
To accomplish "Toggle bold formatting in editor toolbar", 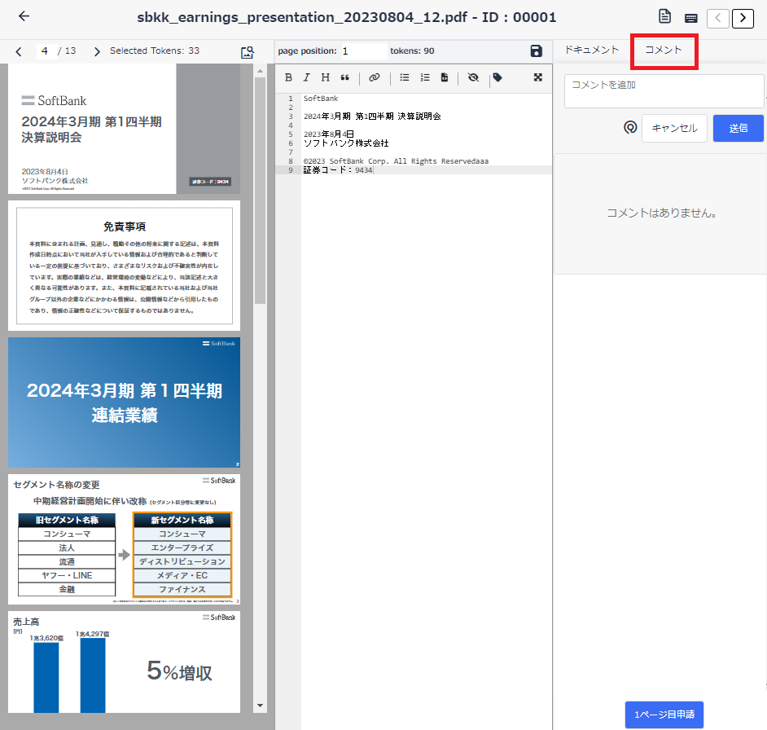I will pos(288,77).
